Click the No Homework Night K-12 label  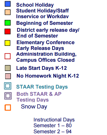coord(48,76)
